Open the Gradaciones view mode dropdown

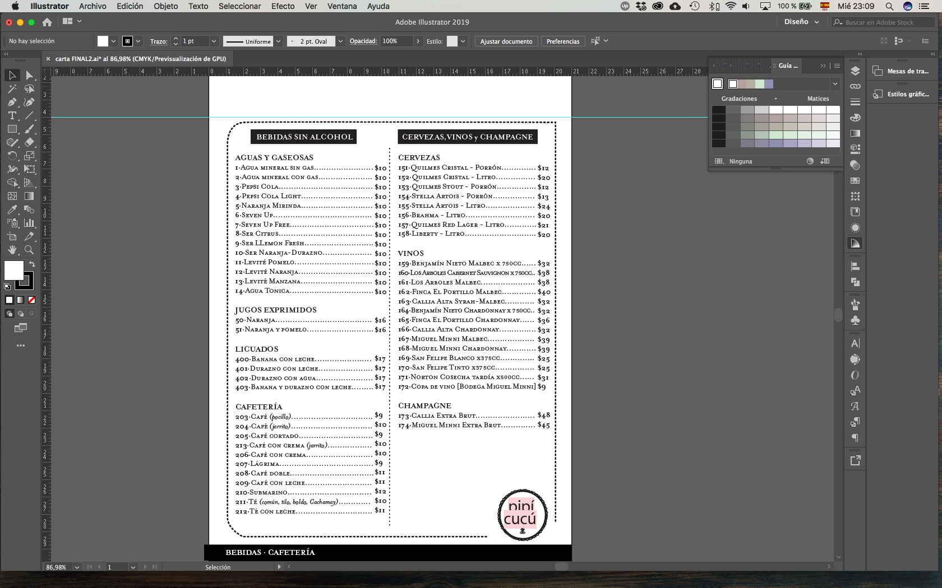pyautogui.click(x=775, y=99)
